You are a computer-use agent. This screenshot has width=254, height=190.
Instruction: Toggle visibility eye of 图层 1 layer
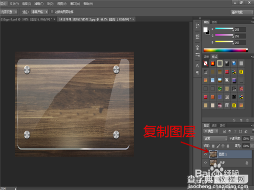(x=205, y=154)
